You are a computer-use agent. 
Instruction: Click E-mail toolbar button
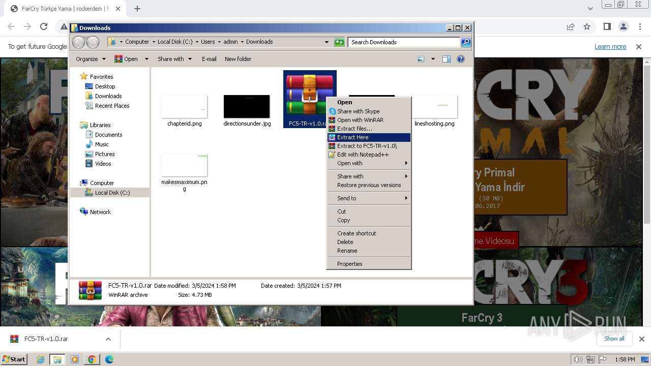click(209, 59)
